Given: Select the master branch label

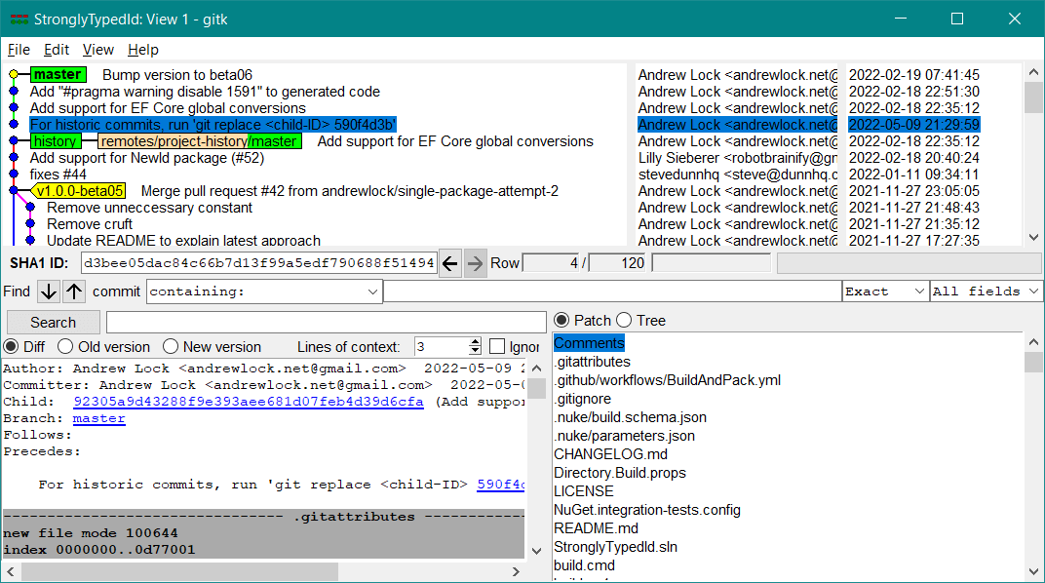Looking at the screenshot, I should point(58,75).
